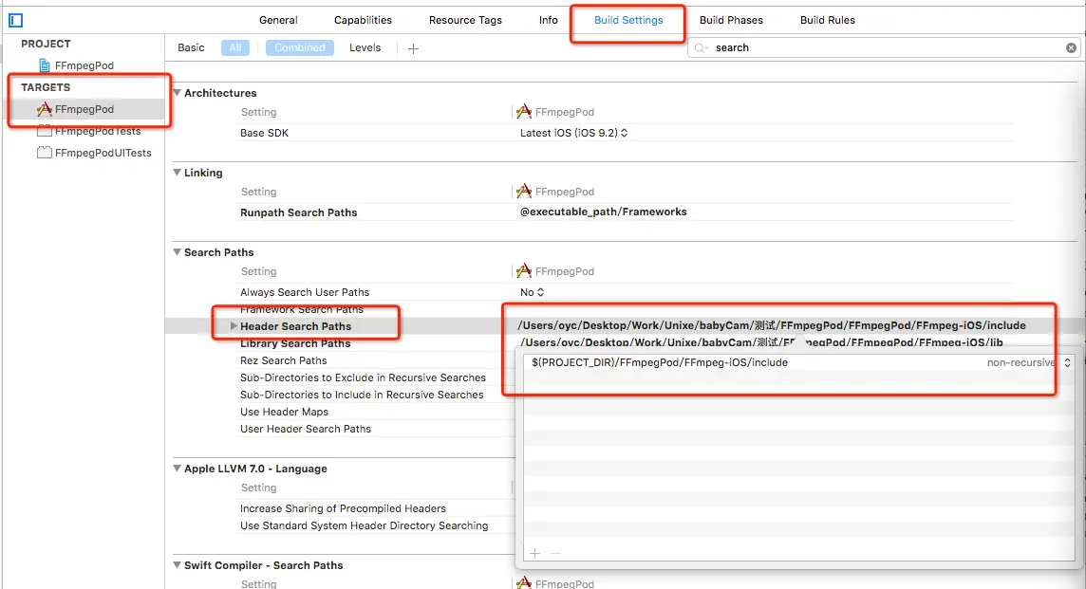Click the Header Search Paths include value

[x=772, y=325]
